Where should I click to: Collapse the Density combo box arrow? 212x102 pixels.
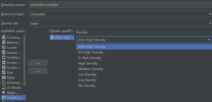(x=209, y=40)
